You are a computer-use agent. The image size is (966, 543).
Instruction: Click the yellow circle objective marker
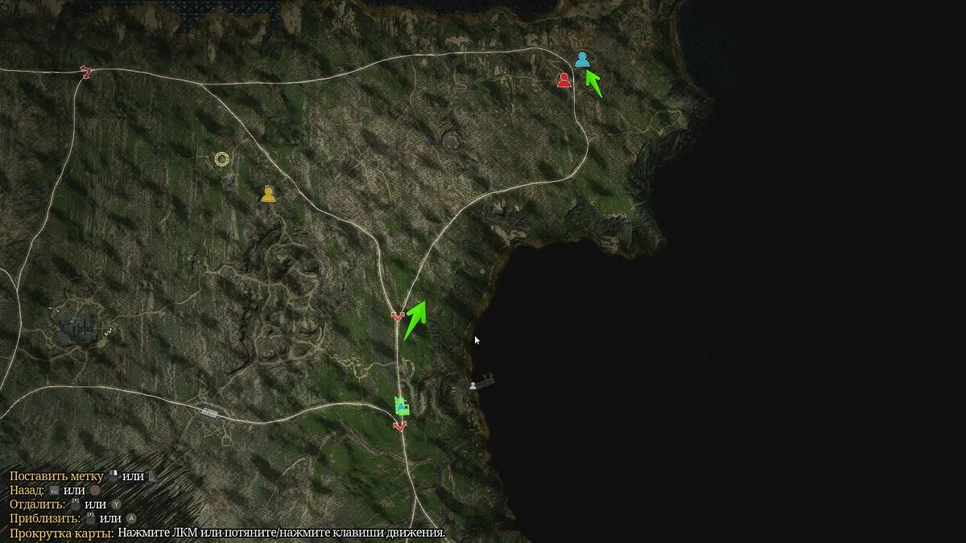tap(221, 159)
